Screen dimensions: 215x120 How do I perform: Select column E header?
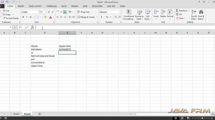click(67, 33)
